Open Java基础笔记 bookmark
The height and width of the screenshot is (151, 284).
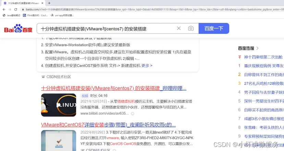pyautogui.click(x=11, y=15)
